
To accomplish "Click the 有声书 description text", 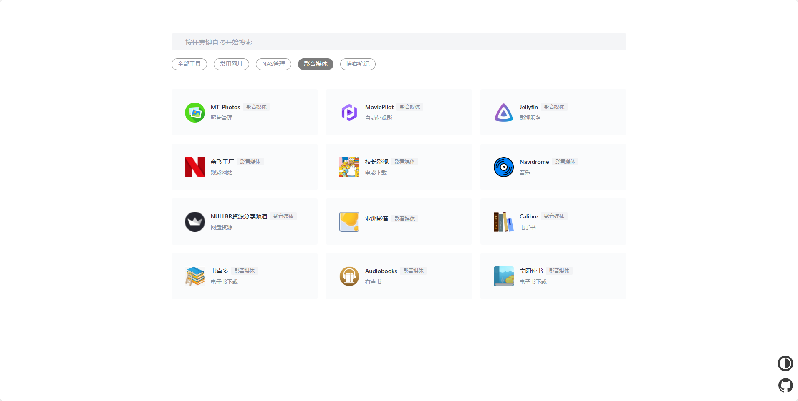I will coord(373,282).
